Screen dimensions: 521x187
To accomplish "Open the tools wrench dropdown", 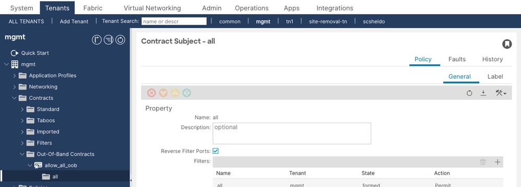I will [x=501, y=93].
